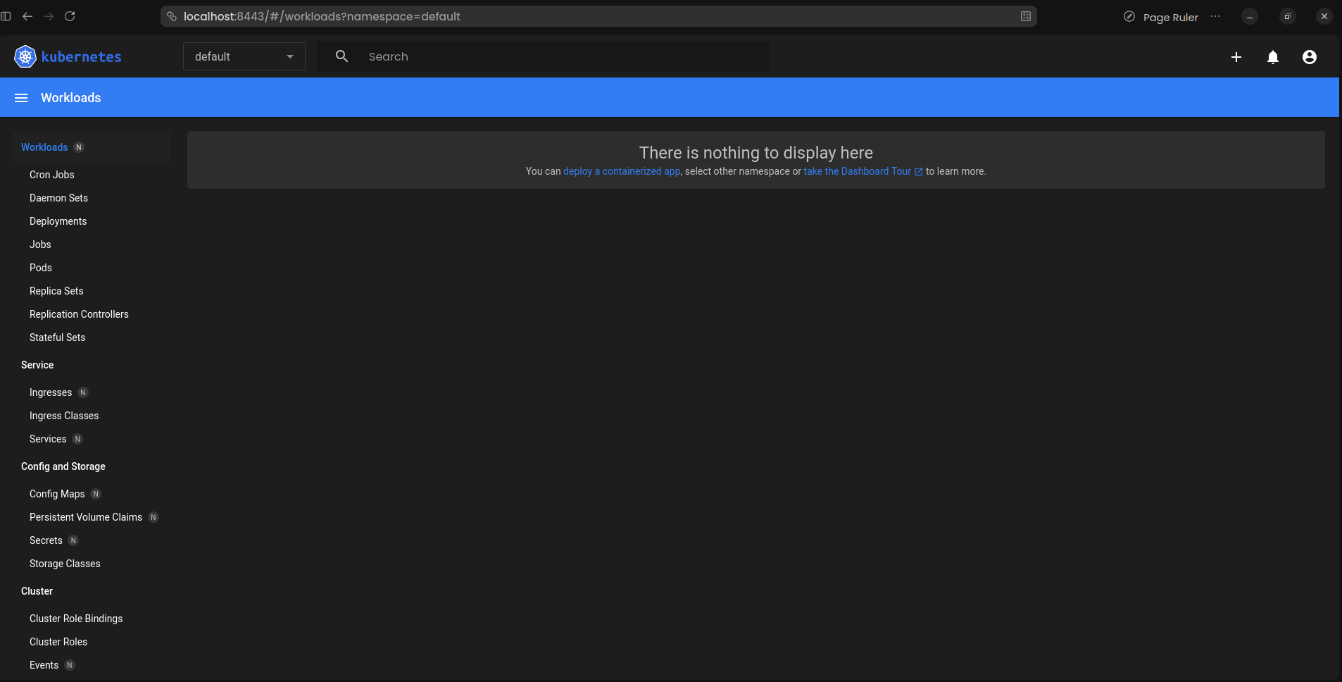
Task: Toggle browser sidebar panel icon
Action: click(x=6, y=15)
